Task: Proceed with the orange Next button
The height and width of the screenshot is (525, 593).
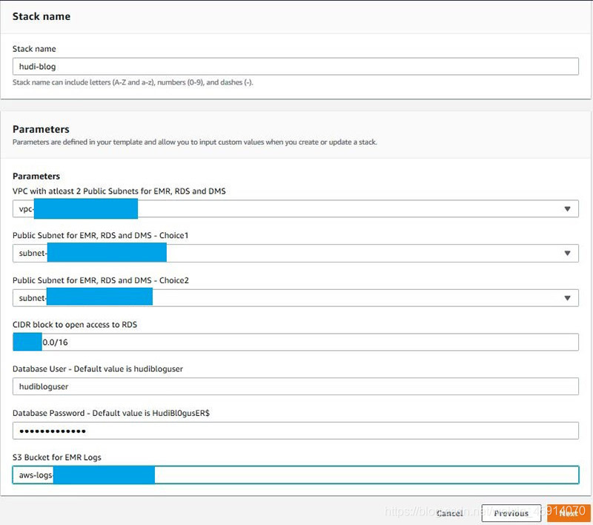Action: pyautogui.click(x=569, y=513)
